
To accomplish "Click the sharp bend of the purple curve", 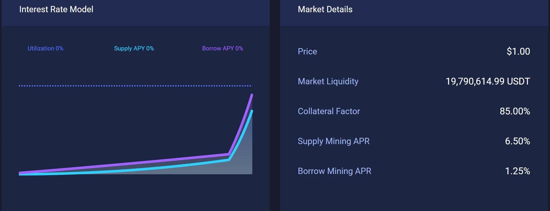I will [229, 154].
